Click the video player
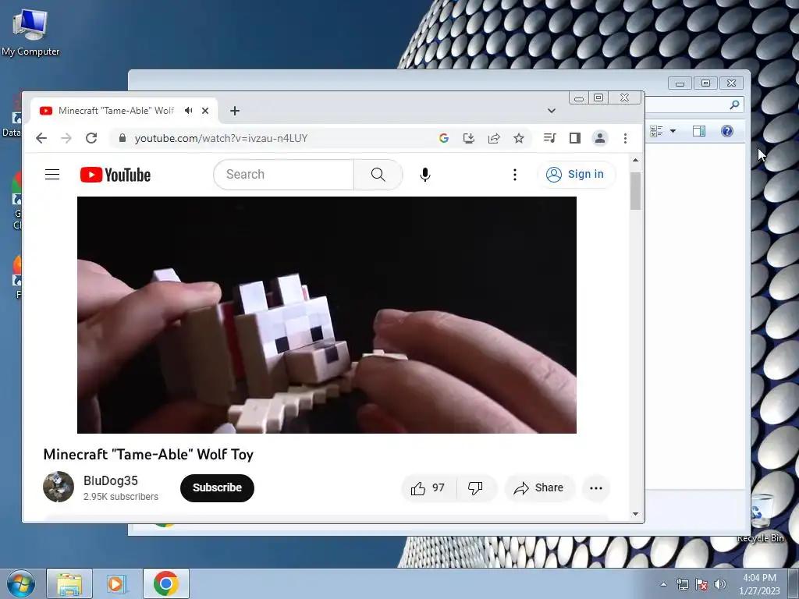Viewport: 799px width, 599px height. click(x=327, y=315)
